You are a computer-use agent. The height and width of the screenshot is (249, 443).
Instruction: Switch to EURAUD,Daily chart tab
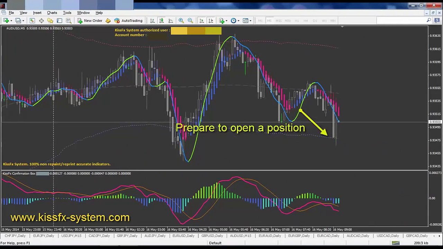click(x=270, y=236)
